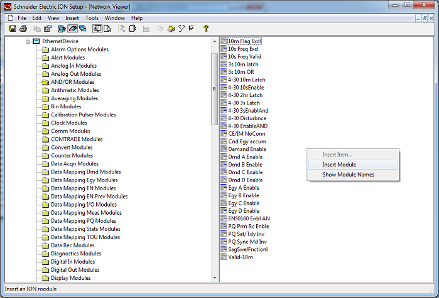
Task: Open the Properties toolbar icon
Action: 48,28
